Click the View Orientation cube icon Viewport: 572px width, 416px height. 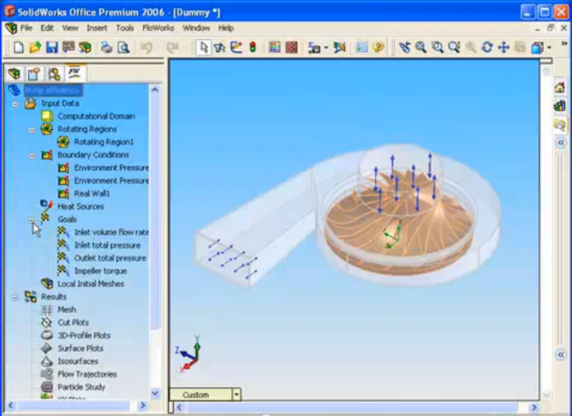coord(537,47)
